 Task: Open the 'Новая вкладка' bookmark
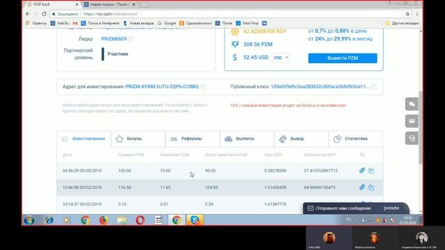pyautogui.click(x=138, y=23)
